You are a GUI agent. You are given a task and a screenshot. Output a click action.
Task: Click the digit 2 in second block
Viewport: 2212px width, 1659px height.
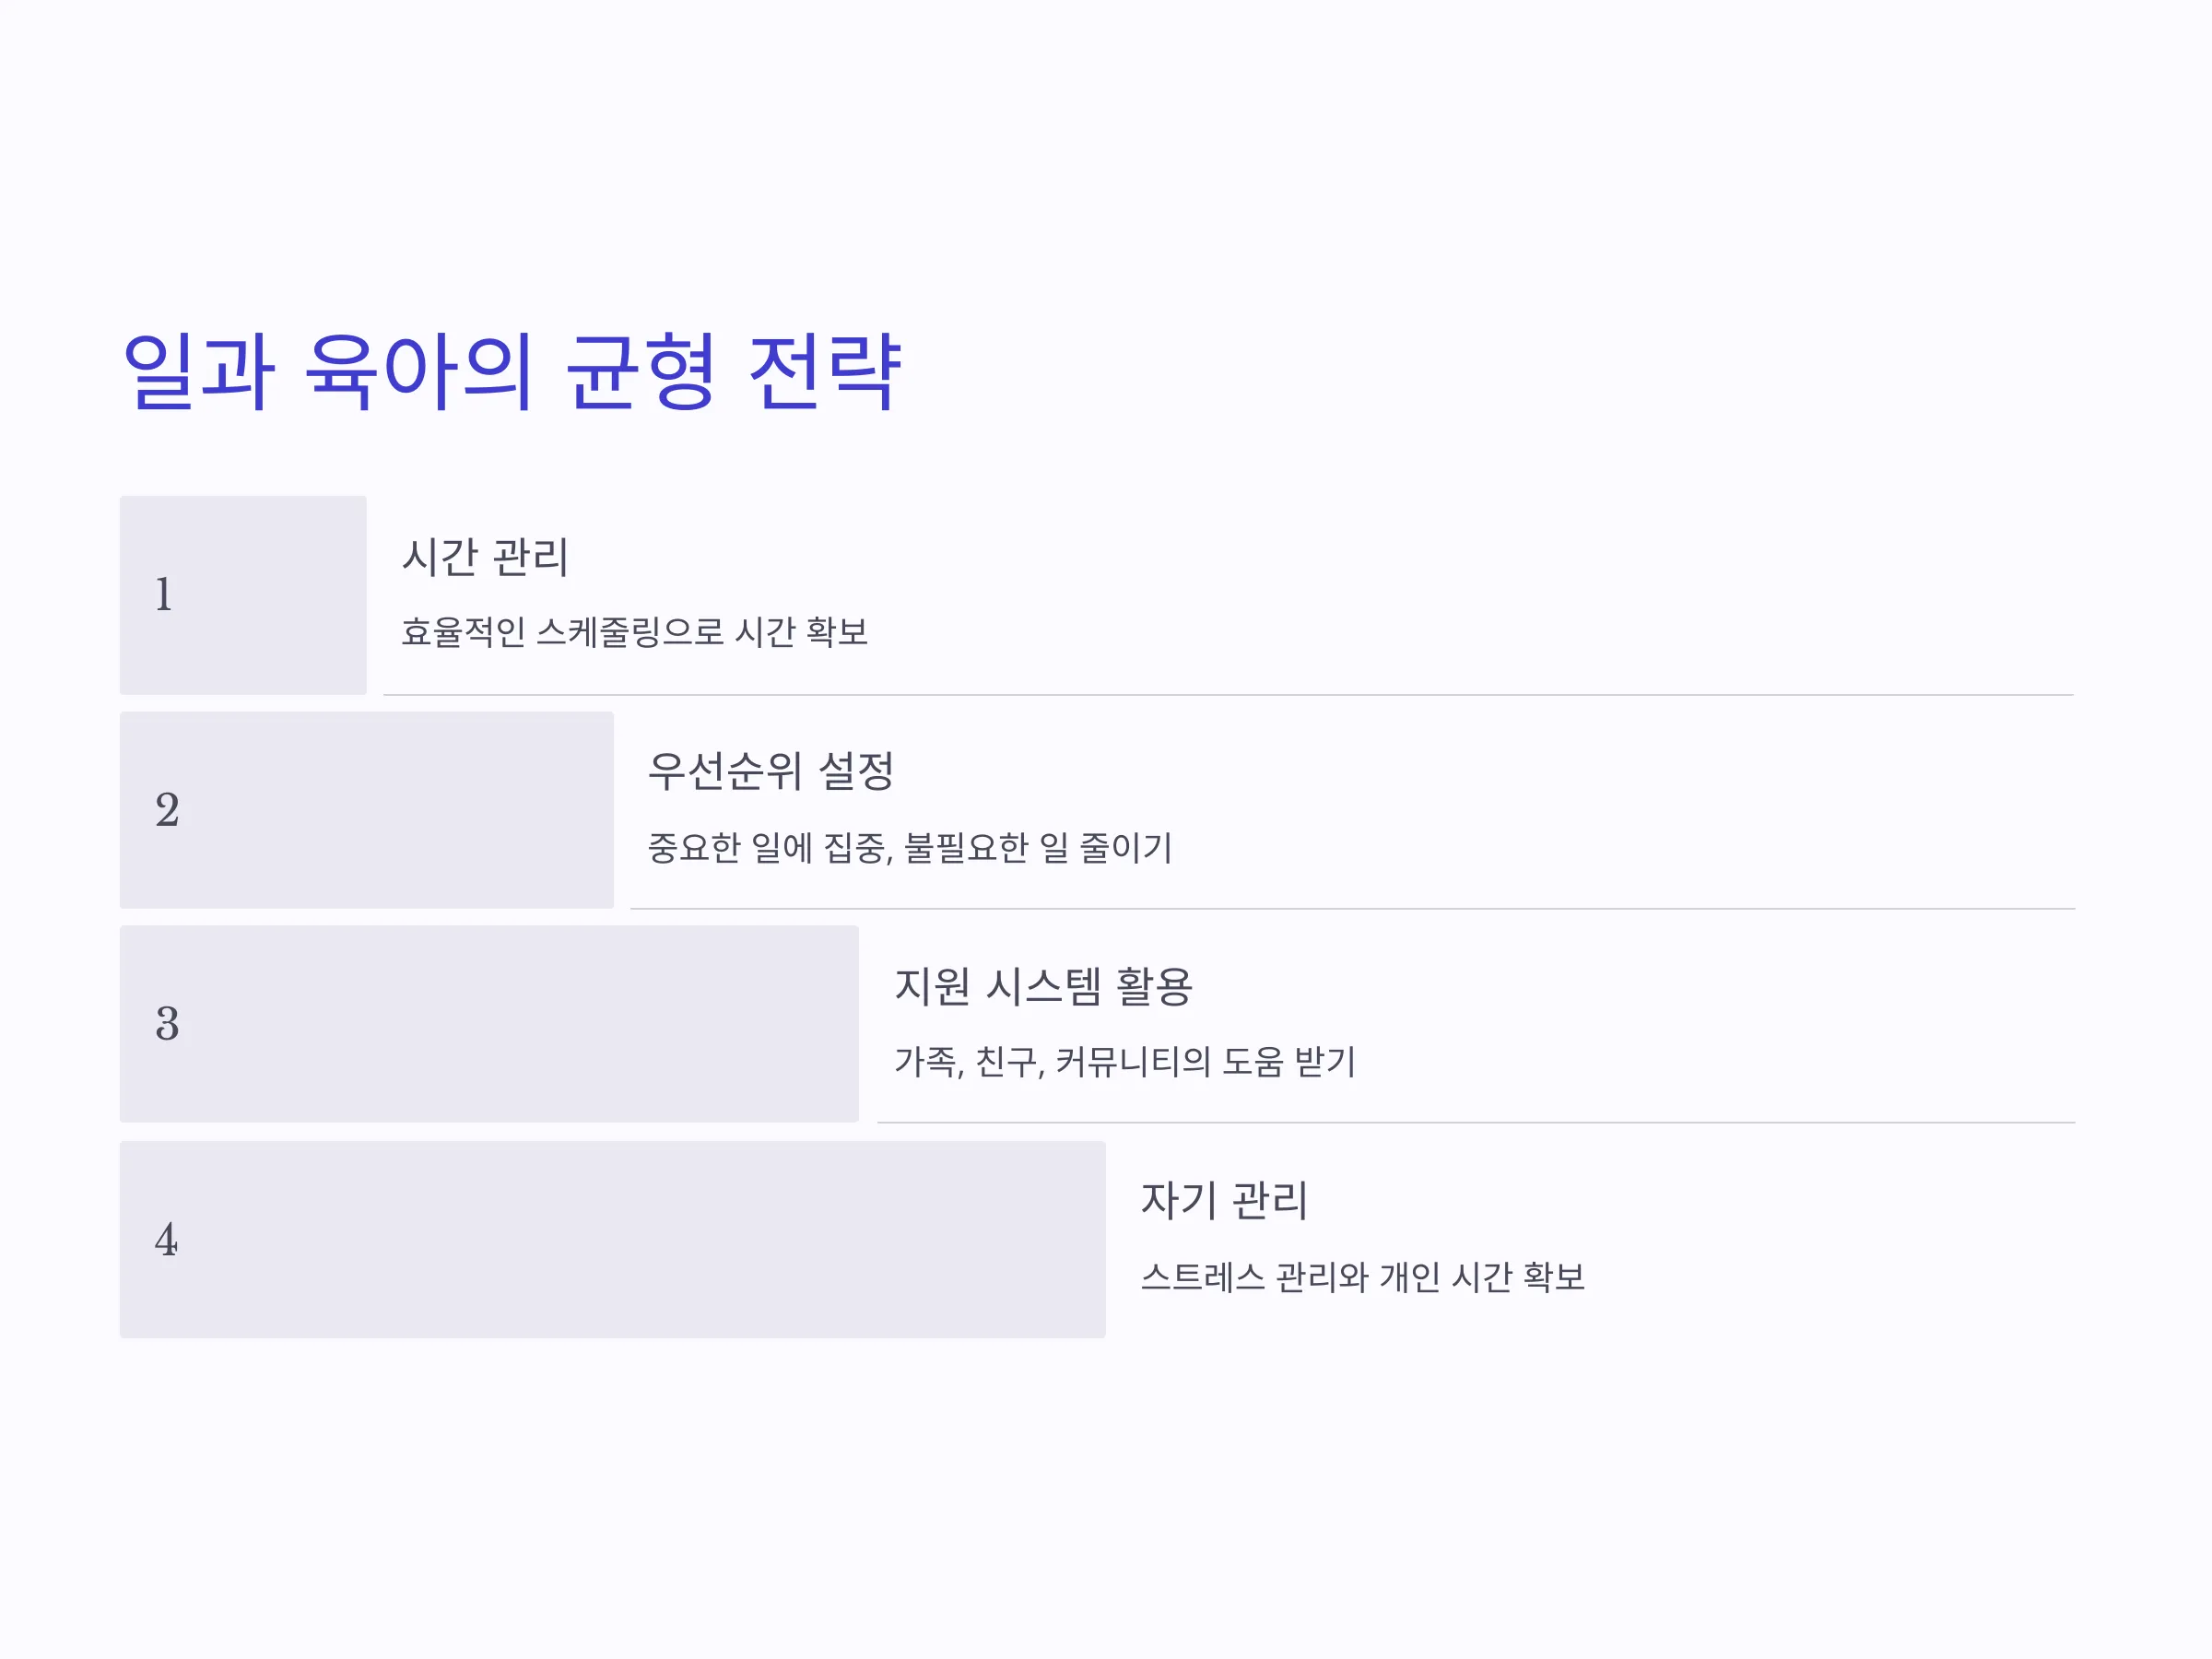coord(167,810)
